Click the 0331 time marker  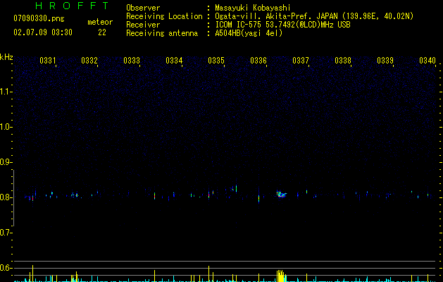[47, 61]
